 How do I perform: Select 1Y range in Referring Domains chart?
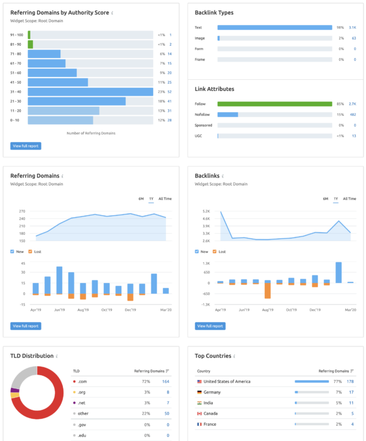click(151, 199)
